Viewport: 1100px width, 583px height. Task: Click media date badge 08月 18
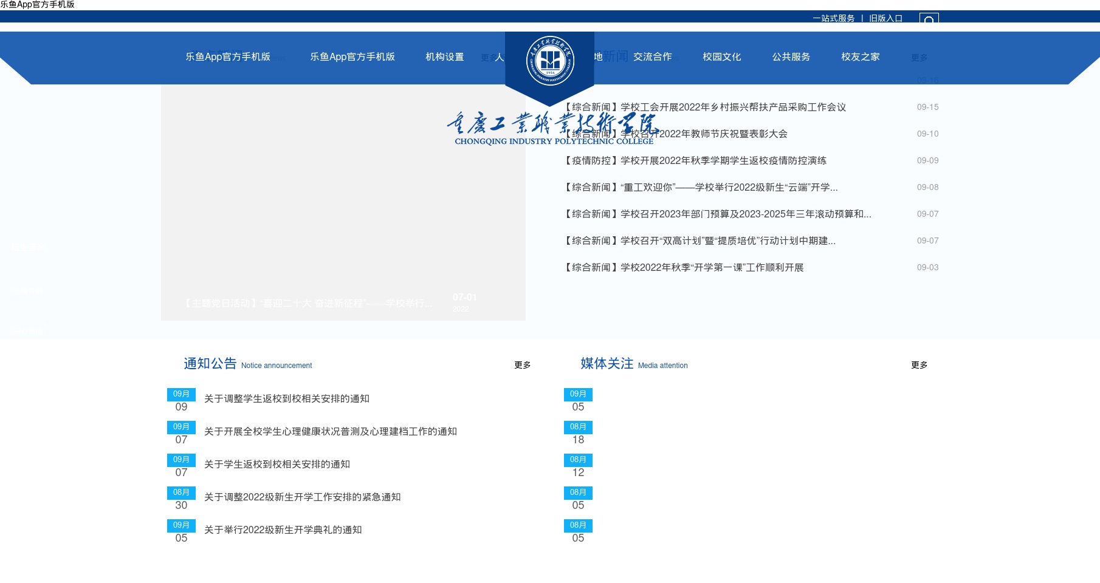pos(578,433)
